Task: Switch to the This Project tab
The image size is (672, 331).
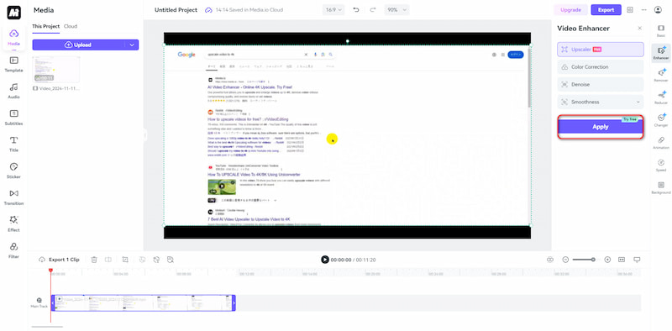Action: coord(46,26)
